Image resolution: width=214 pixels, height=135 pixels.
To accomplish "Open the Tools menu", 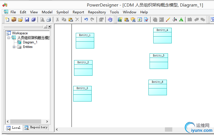I will click(114, 12).
